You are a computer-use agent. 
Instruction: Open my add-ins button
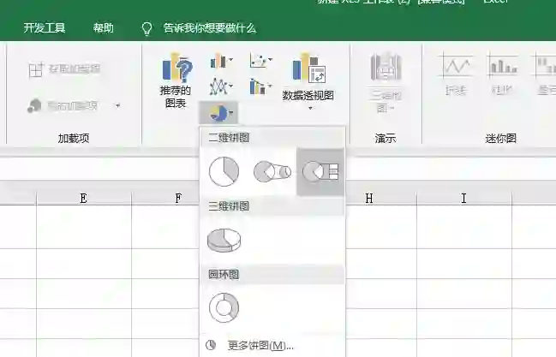point(62,105)
